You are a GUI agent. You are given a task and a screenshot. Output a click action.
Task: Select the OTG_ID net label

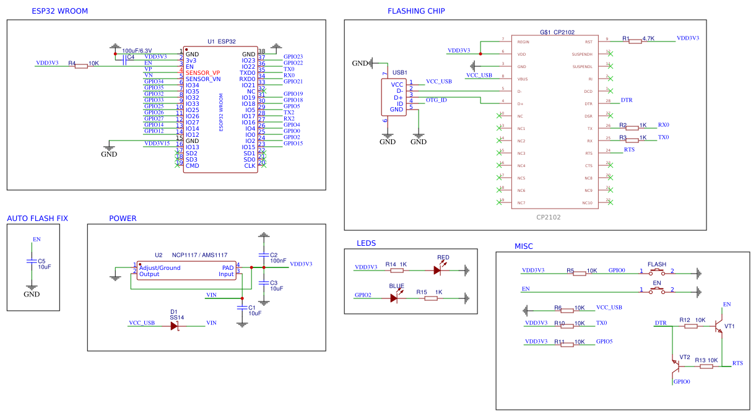[437, 100]
